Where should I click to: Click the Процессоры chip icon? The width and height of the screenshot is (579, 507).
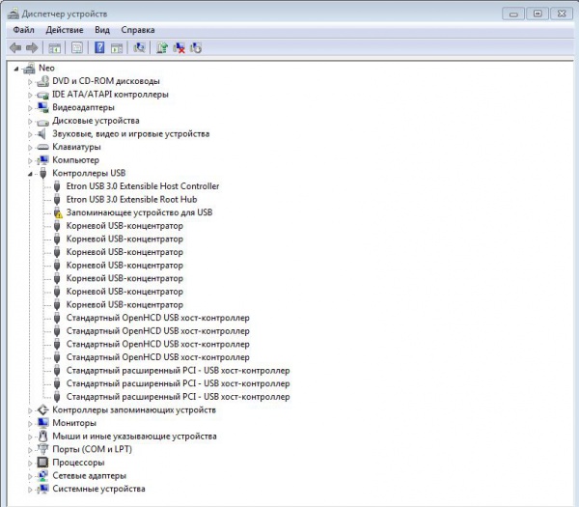pos(42,463)
